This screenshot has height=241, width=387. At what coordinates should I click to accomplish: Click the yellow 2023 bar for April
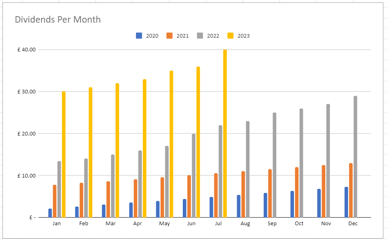point(145,148)
